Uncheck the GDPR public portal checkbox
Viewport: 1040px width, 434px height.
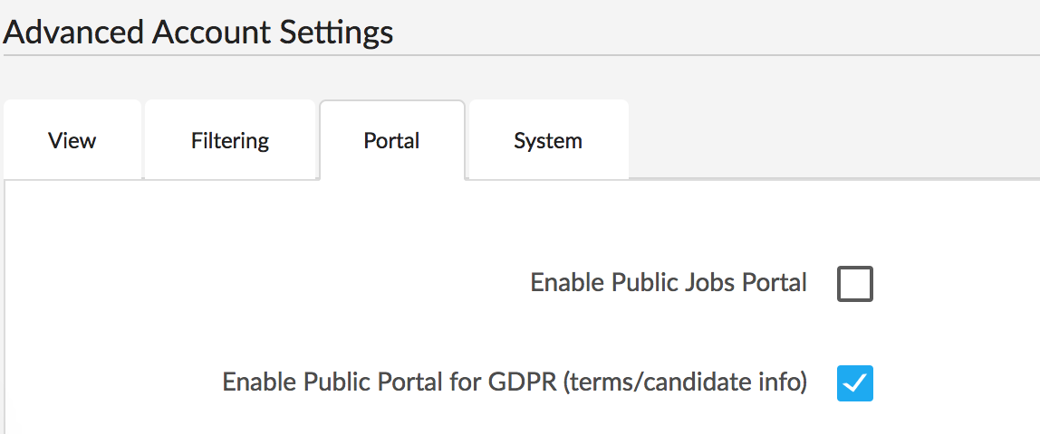(855, 383)
